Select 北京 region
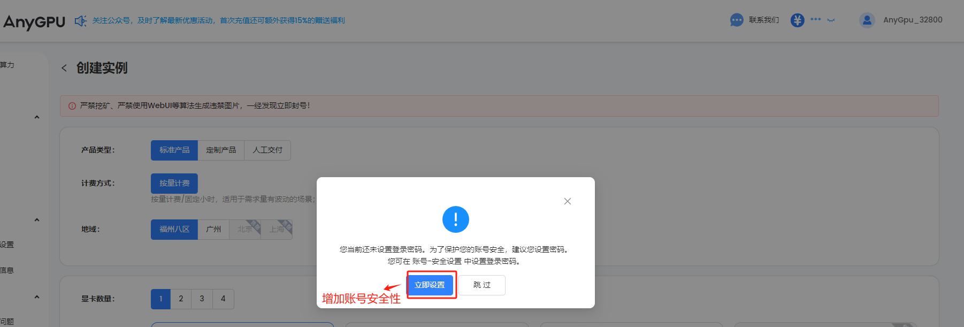964x327 pixels. 245,230
